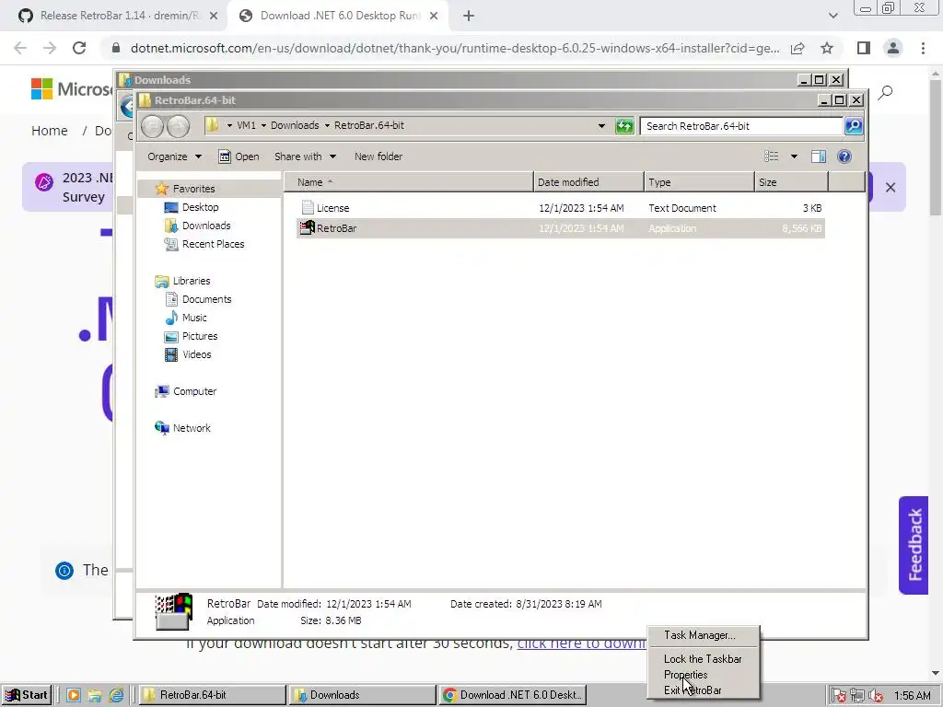Select the License text document
This screenshot has width=943, height=707.
tap(561, 208)
